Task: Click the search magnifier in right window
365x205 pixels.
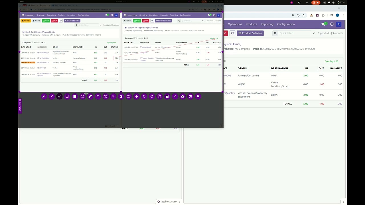Action: (275, 33)
